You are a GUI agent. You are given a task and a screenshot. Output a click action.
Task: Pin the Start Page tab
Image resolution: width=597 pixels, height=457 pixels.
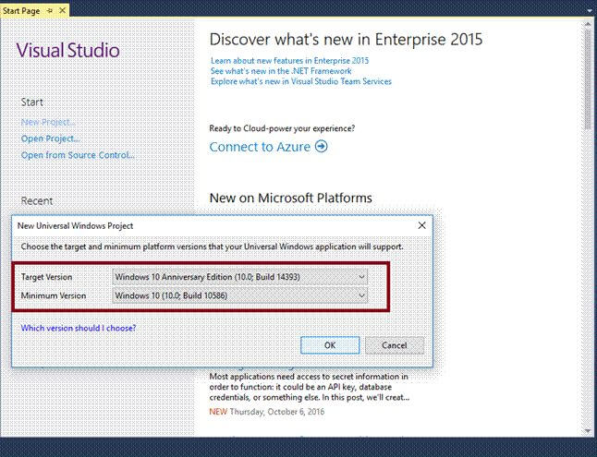point(50,11)
